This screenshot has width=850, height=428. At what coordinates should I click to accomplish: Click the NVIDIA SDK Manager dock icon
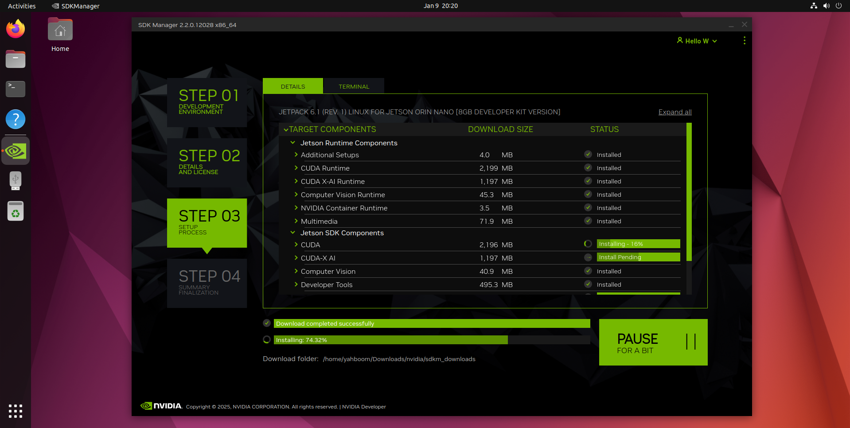coord(16,151)
